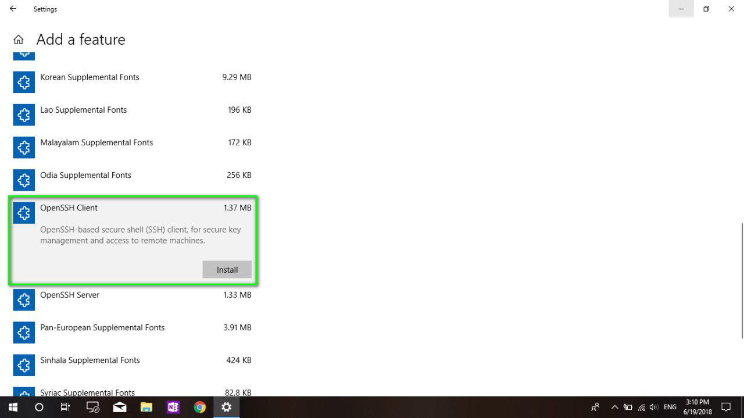The image size is (744, 418).
Task: Open the clock showing 3:10 PM
Action: [x=697, y=407]
